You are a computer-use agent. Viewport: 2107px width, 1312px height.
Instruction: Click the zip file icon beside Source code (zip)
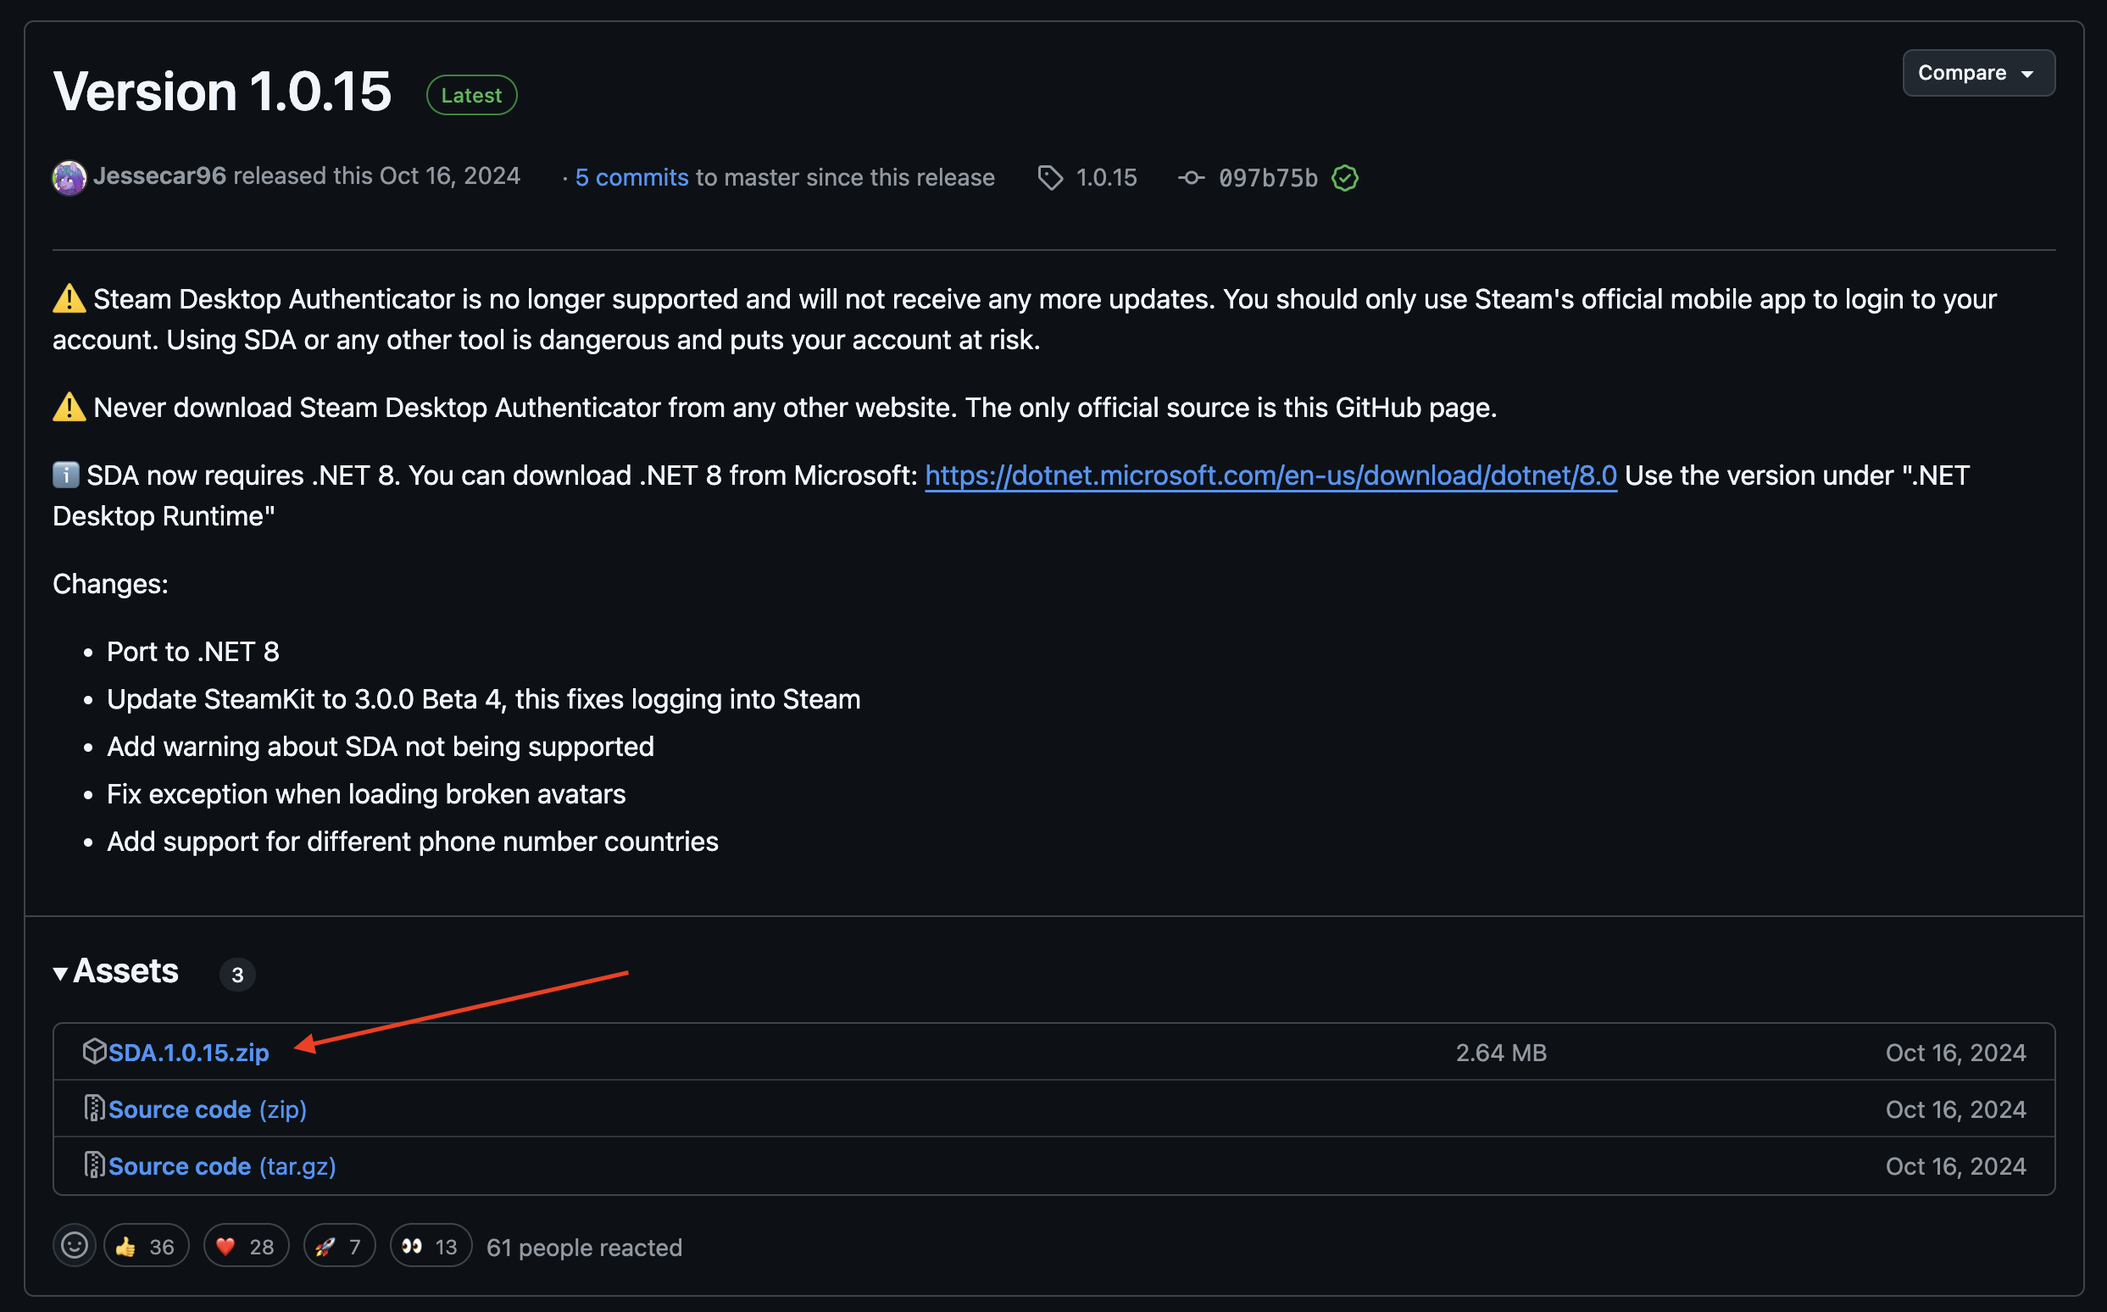pyautogui.click(x=94, y=1108)
